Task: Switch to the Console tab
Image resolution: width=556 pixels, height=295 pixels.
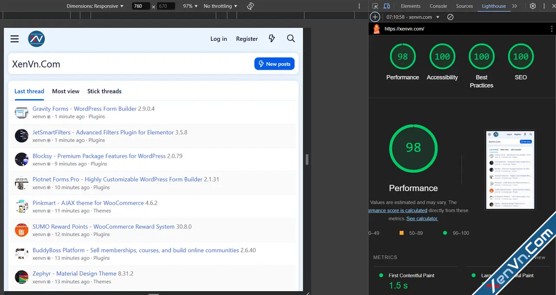Action: pyautogui.click(x=438, y=6)
